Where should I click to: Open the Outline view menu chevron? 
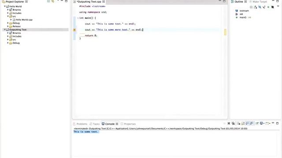tap(278, 6)
